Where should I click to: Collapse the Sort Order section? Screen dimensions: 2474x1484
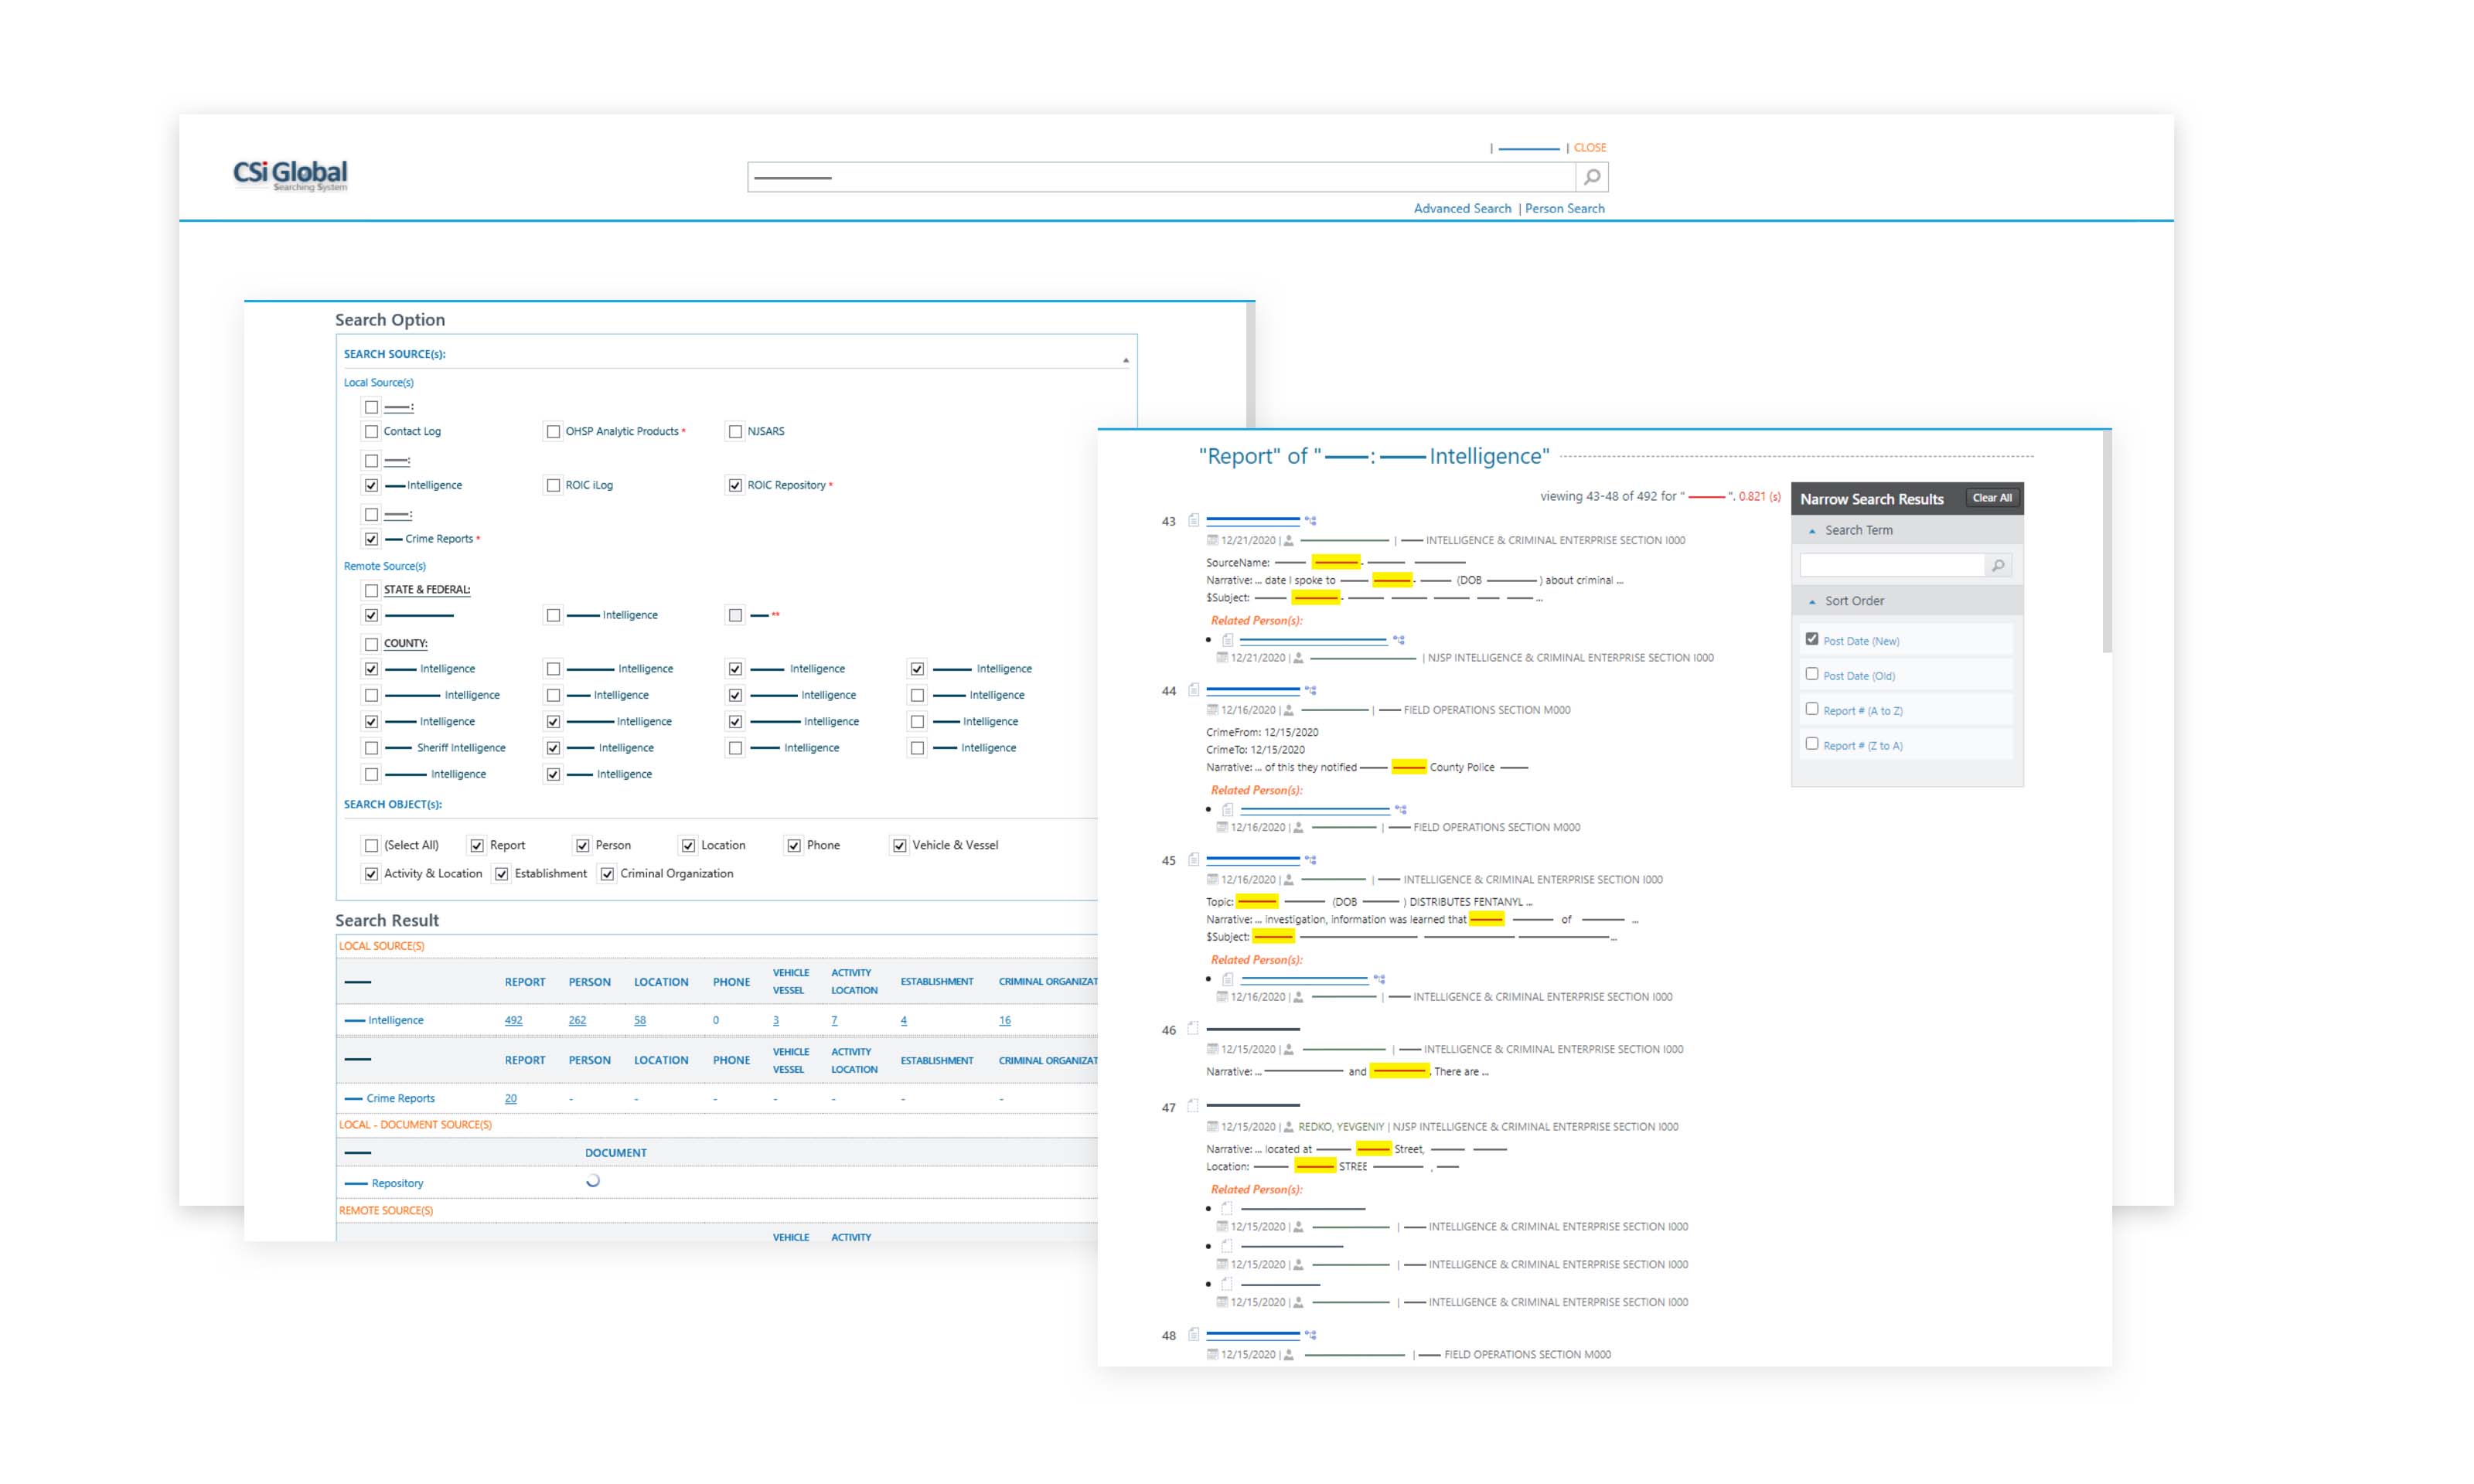[x=1812, y=602]
